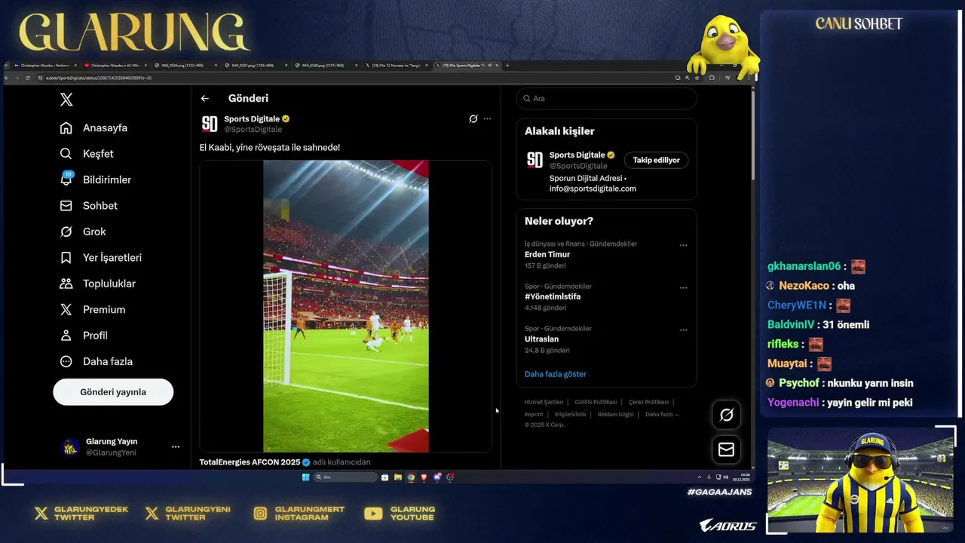This screenshot has height=543, width=965.
Task: Switch to X'te 12 Numara browser tab
Action: [395, 66]
